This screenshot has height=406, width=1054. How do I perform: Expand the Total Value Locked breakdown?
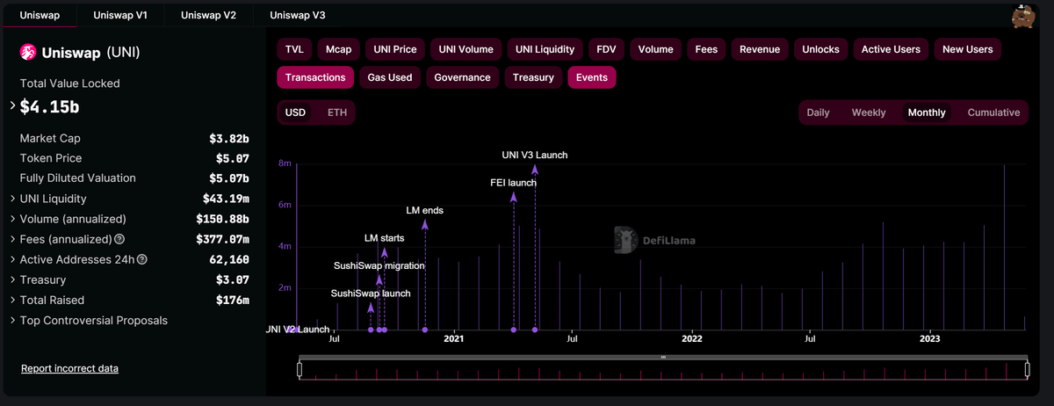tap(12, 106)
